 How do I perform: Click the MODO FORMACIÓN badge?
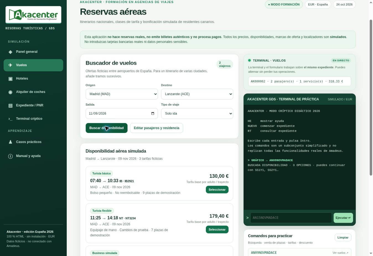coord(284,4)
